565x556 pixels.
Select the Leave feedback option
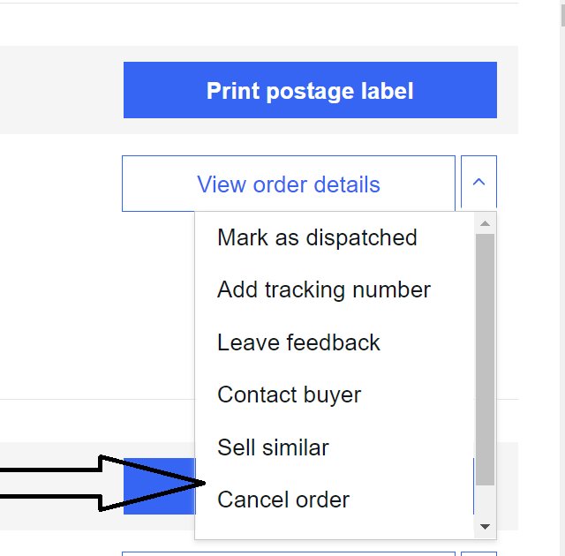[x=298, y=342]
